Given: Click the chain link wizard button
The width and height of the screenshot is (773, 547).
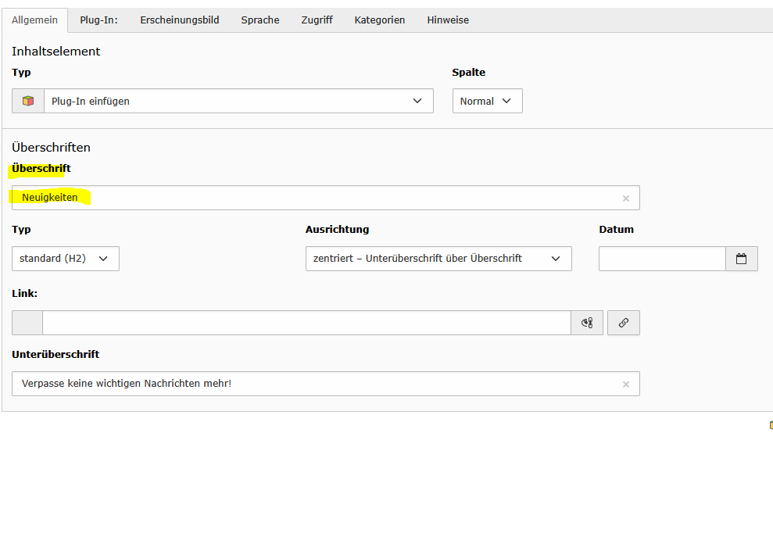Looking at the screenshot, I should [623, 323].
